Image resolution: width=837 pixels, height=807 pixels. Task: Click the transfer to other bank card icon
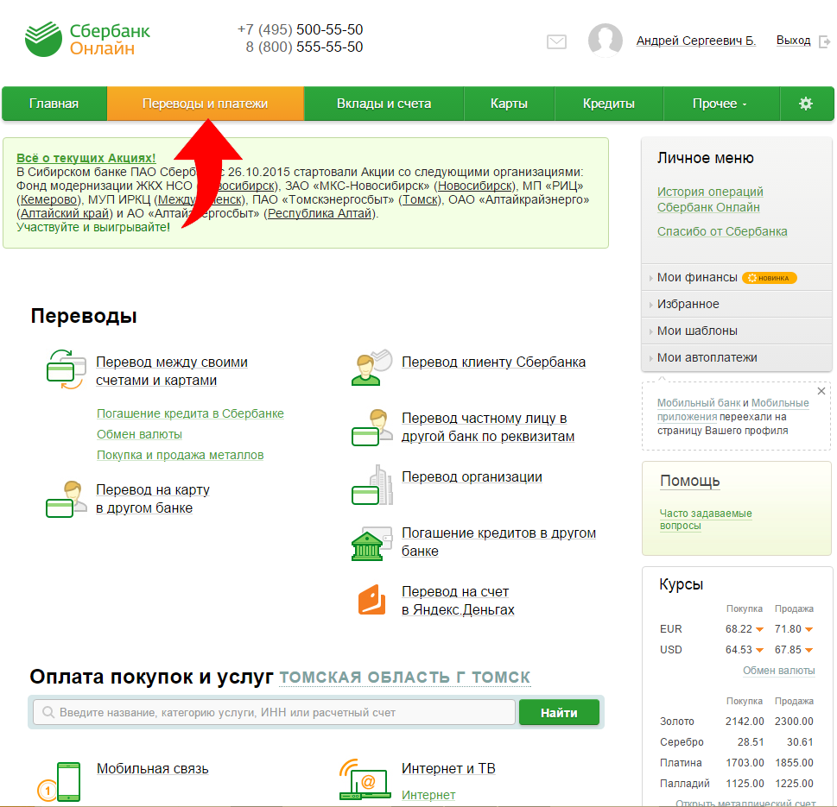(x=67, y=499)
